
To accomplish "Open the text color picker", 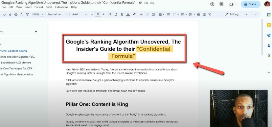I will (128, 14).
